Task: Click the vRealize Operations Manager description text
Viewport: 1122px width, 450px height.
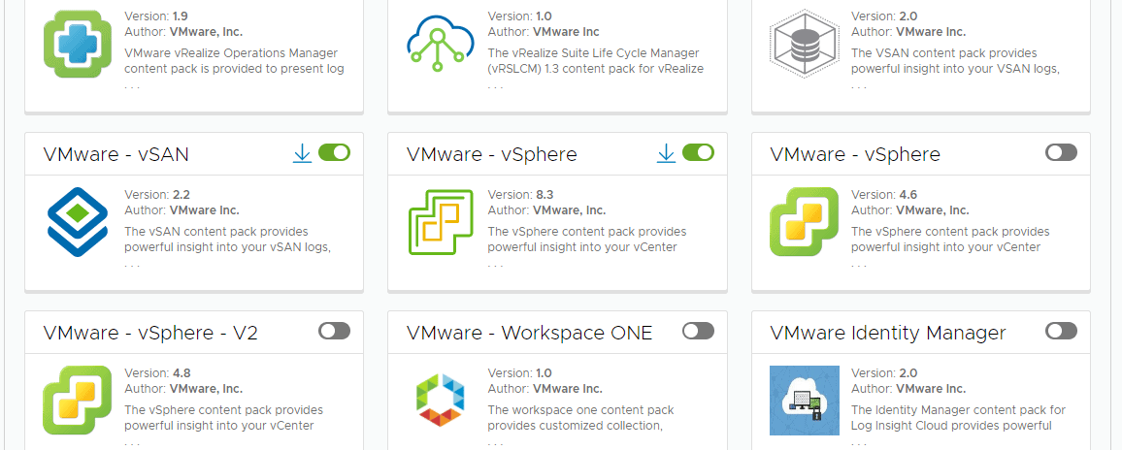Action: coord(235,61)
